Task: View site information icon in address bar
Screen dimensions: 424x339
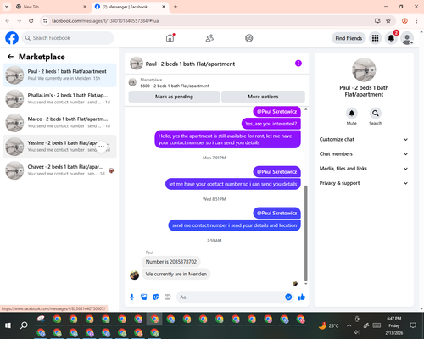Action: coord(45,21)
